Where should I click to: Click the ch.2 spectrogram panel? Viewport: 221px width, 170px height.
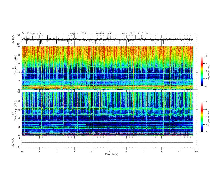coord(108,114)
